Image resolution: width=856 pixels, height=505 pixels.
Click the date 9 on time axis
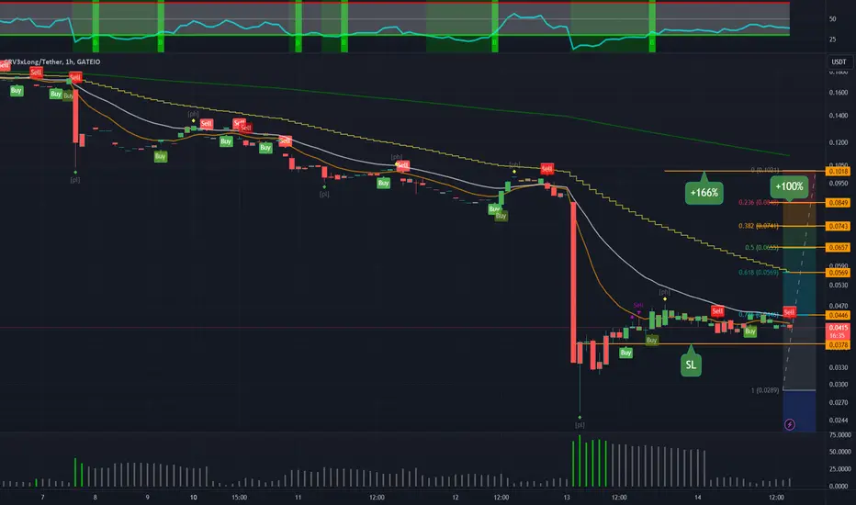147,498
